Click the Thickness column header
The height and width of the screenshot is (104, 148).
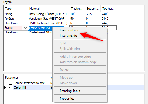(77, 9)
